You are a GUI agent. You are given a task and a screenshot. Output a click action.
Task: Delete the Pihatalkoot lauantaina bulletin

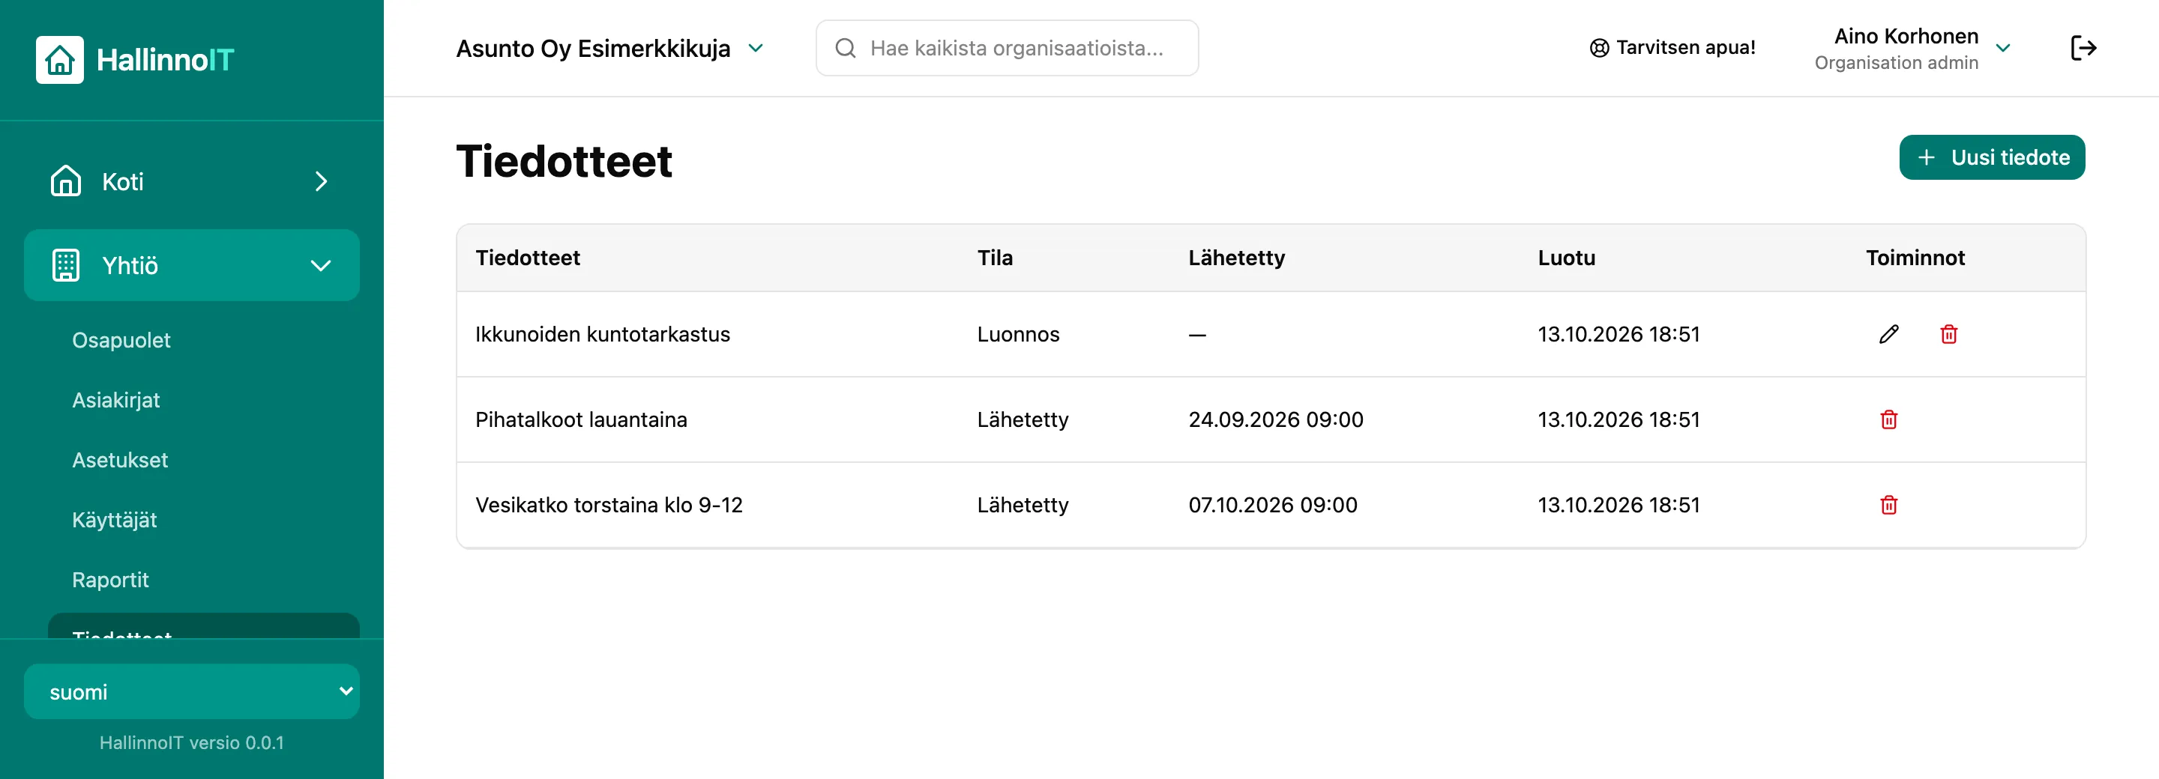(x=1888, y=419)
